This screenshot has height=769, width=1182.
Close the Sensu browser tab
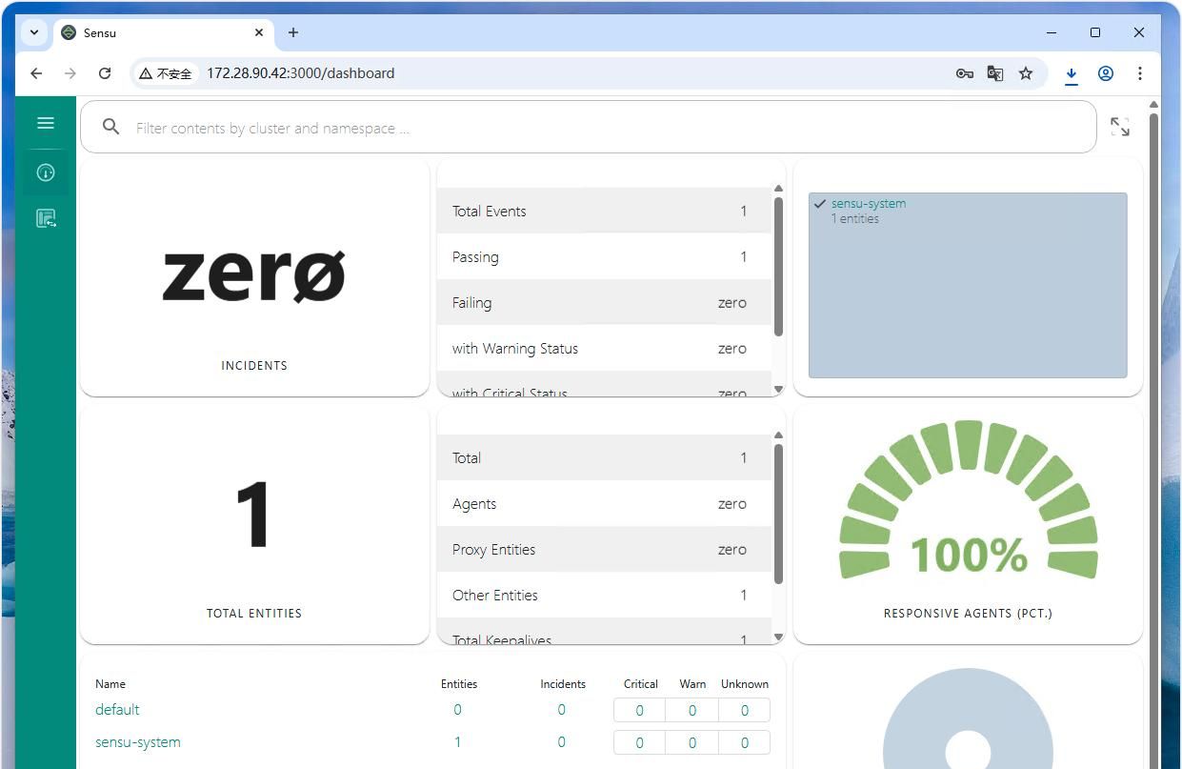coord(259,32)
